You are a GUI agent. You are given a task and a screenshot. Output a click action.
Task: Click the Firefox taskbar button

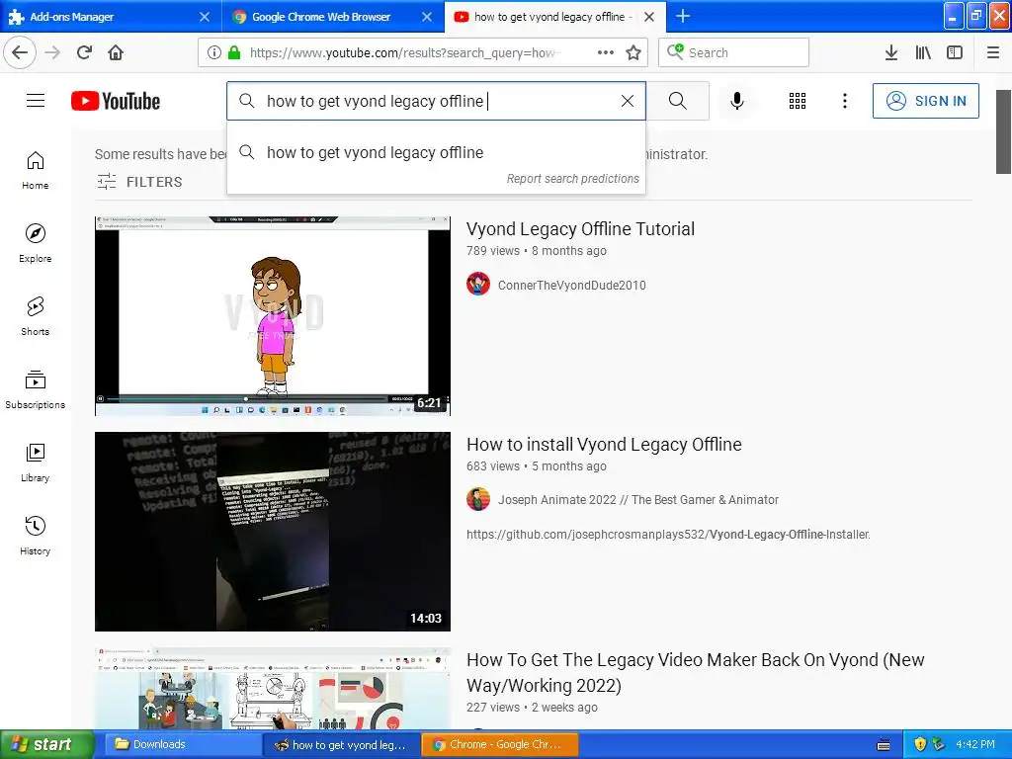[341, 744]
